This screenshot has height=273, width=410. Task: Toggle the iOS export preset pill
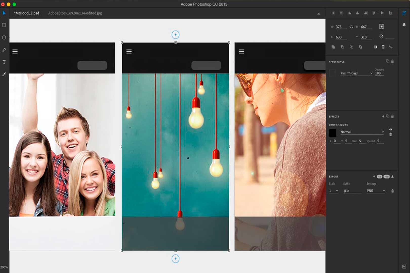tap(379, 177)
